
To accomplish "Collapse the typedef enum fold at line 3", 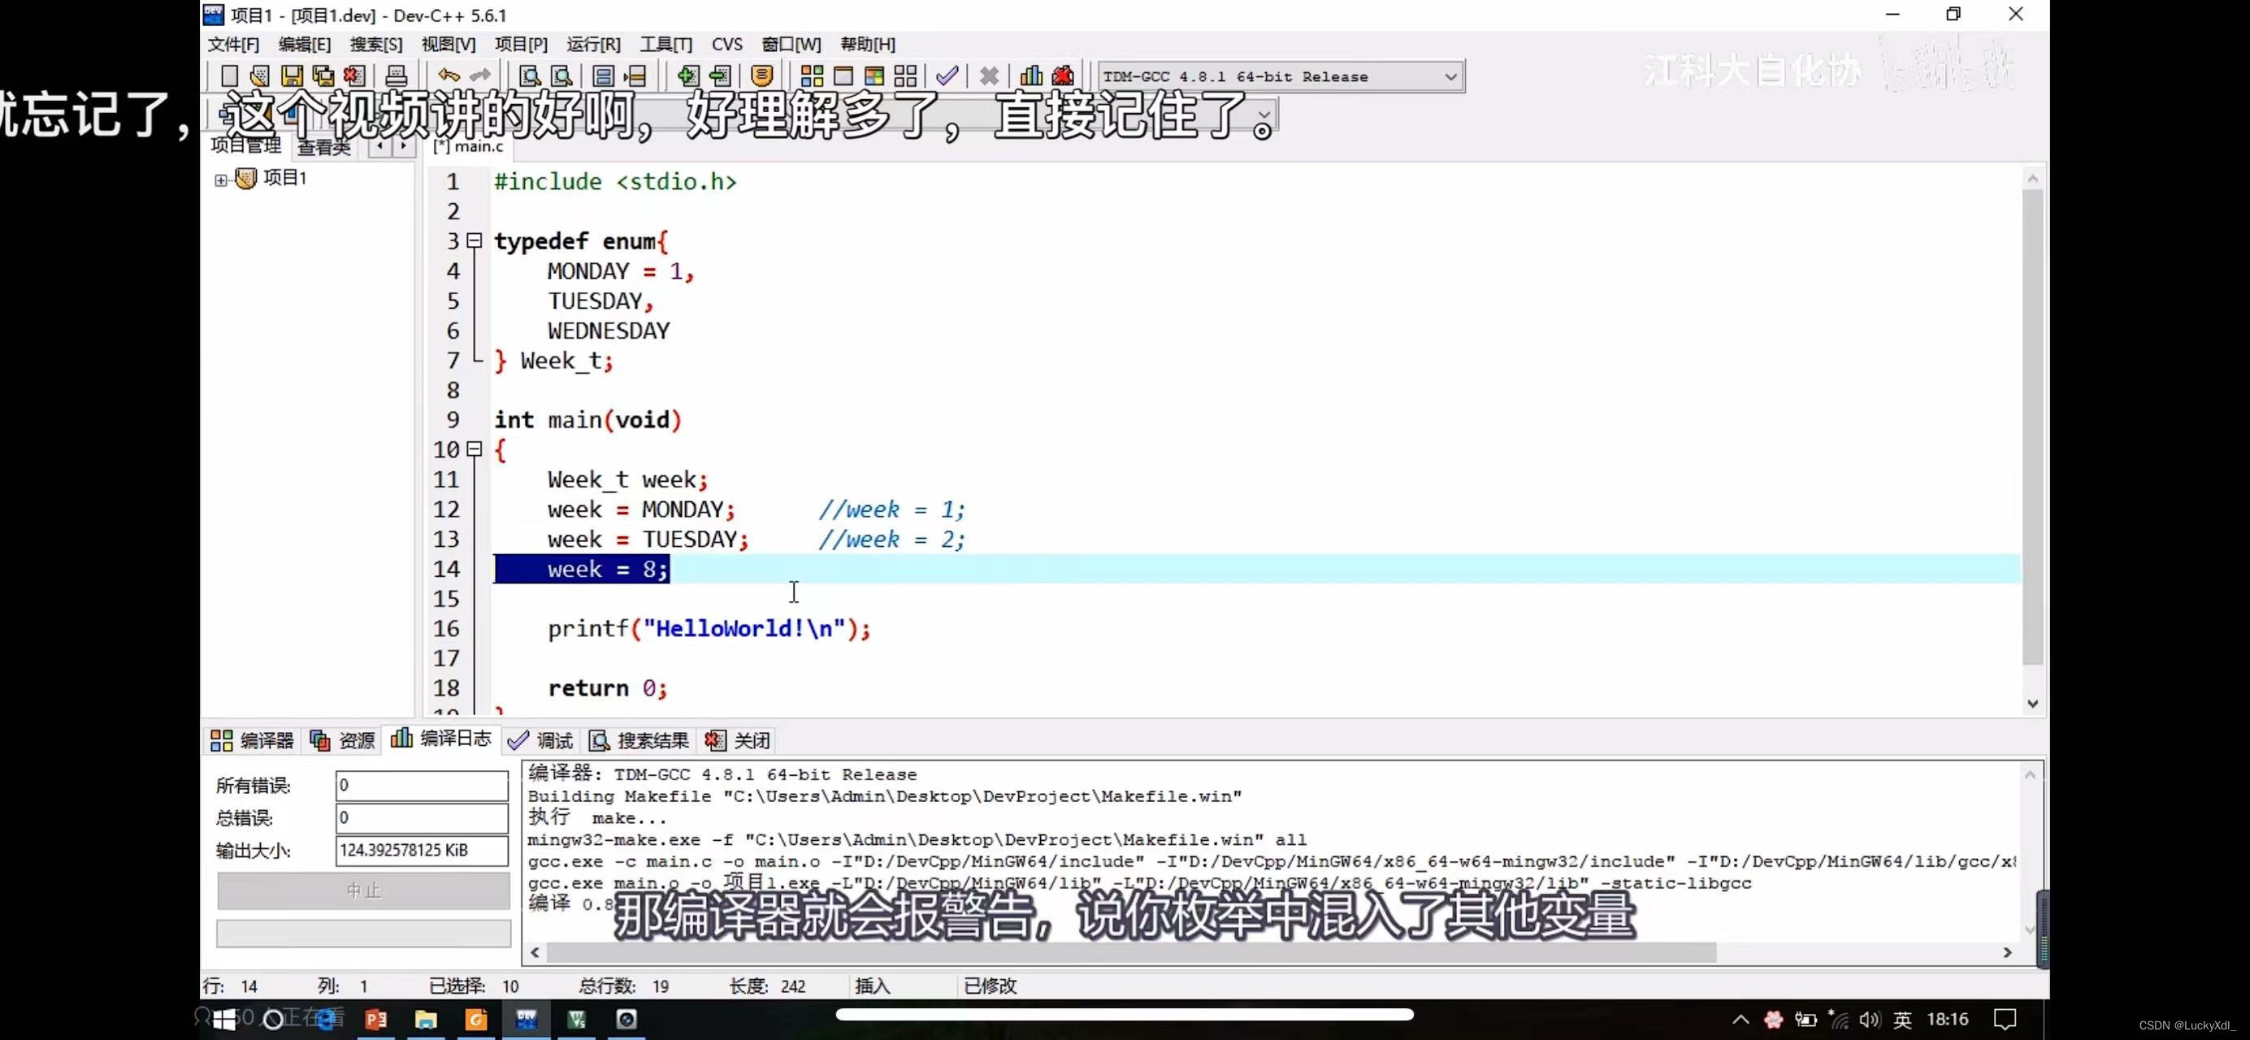I will point(475,240).
